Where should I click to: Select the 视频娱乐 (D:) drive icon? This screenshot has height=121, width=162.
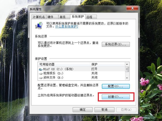tap(41, 74)
